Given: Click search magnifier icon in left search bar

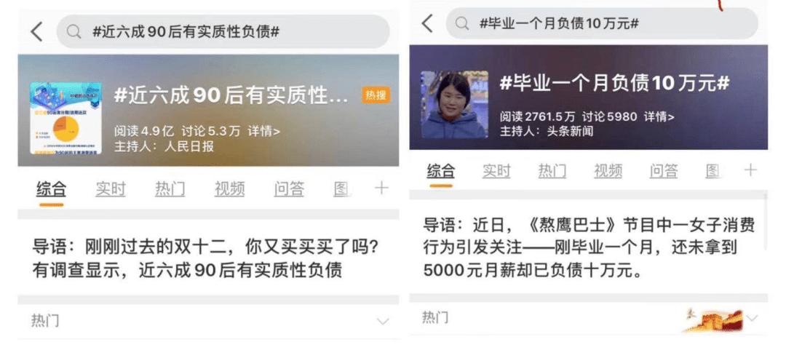Looking at the screenshot, I should click(x=74, y=32).
